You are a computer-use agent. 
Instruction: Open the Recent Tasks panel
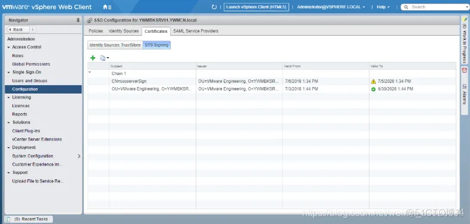click(29, 219)
